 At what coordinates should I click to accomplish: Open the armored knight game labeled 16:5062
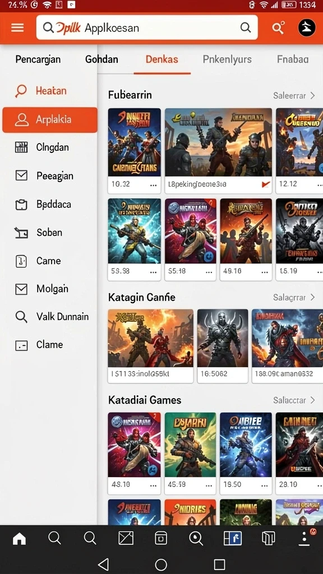pyautogui.click(x=223, y=338)
